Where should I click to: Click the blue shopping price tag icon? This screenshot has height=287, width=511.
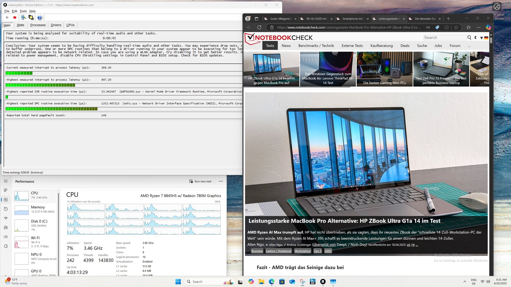coord(437,27)
